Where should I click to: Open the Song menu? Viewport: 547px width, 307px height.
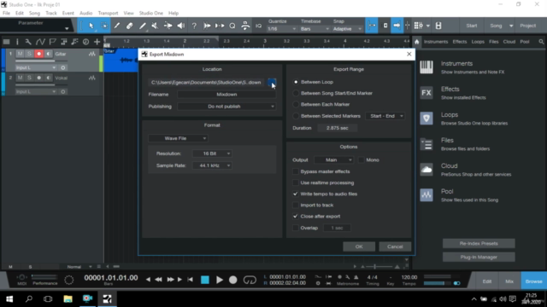click(x=34, y=14)
